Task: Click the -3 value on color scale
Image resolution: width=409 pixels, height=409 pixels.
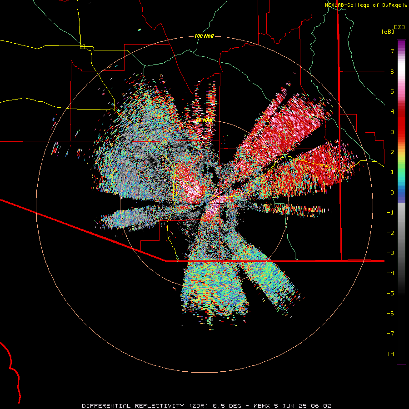Action: (x=390, y=253)
